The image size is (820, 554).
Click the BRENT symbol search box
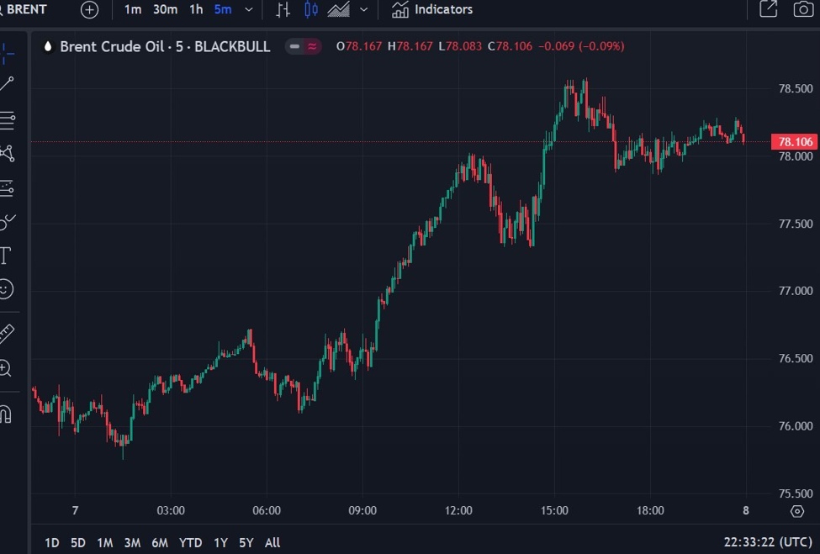25,10
